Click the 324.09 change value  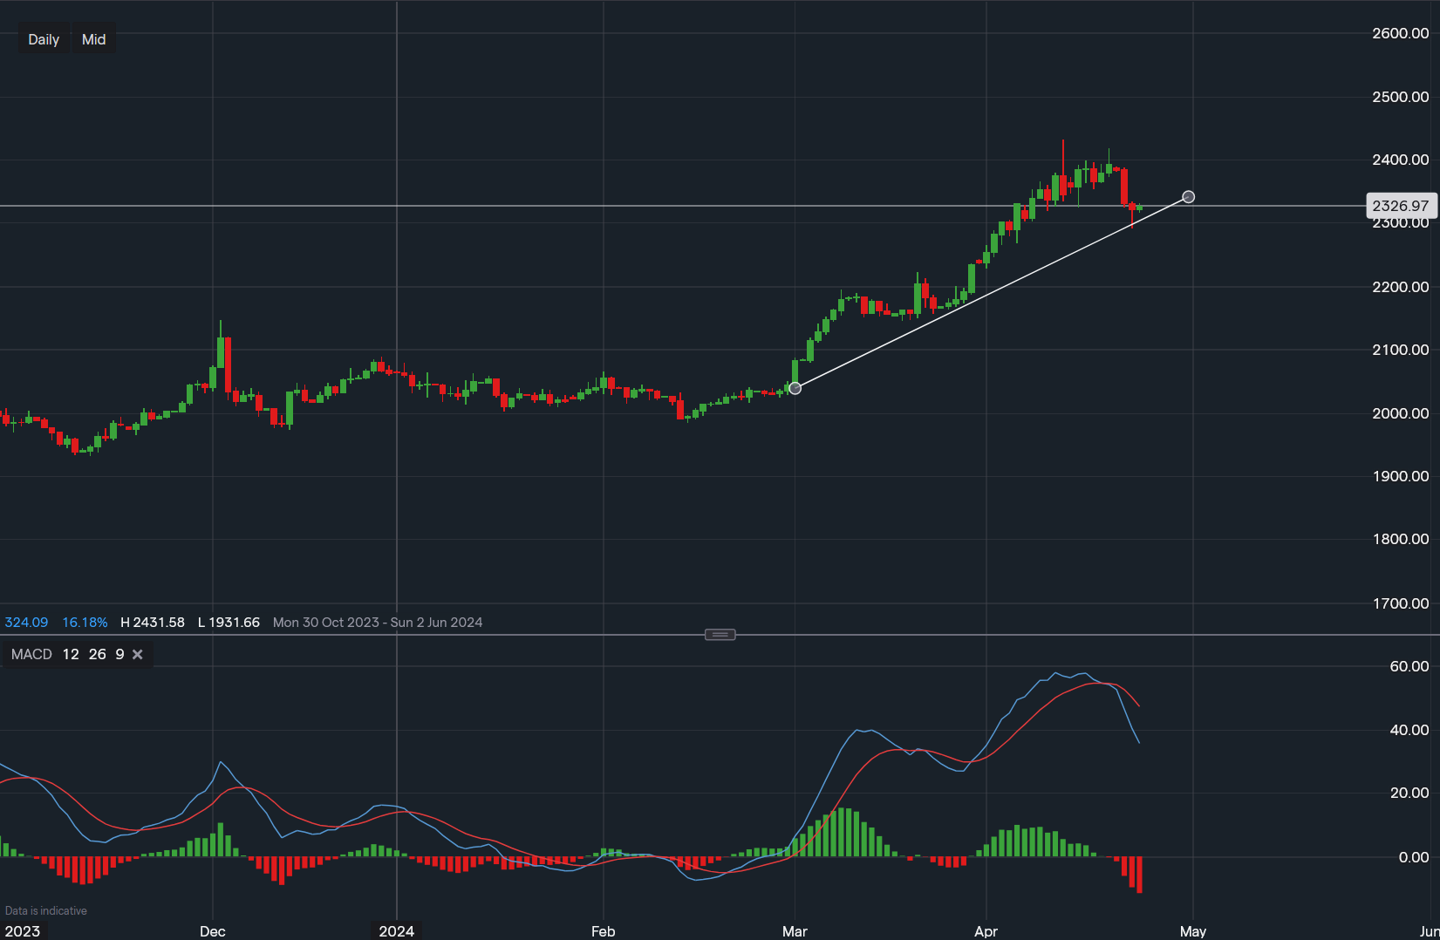pos(26,622)
